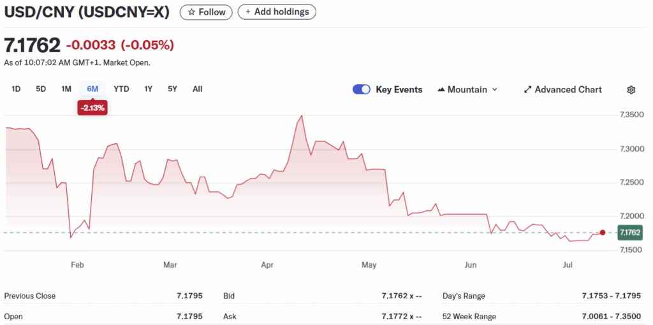653x325 pixels.
Task: Click the Mountain chart type icon
Action: tap(441, 89)
